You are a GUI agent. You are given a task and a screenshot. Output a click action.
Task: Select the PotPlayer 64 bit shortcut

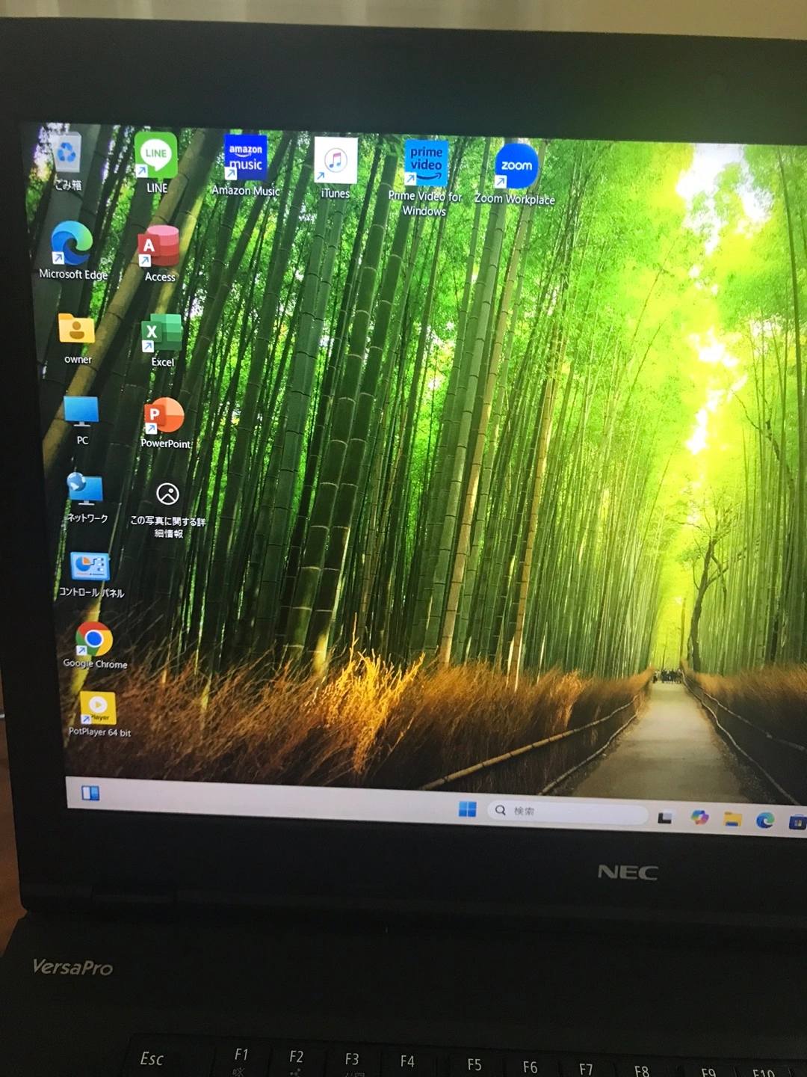click(98, 707)
